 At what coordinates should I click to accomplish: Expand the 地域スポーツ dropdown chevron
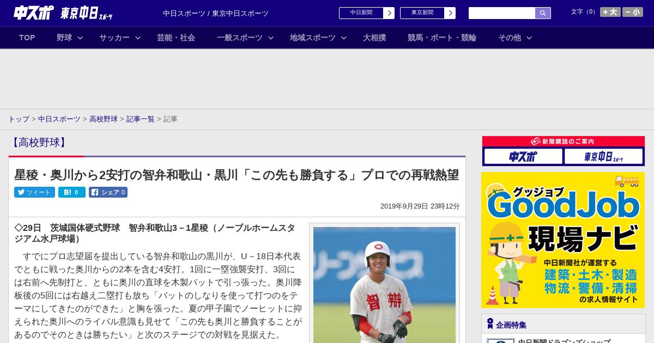[x=344, y=38]
